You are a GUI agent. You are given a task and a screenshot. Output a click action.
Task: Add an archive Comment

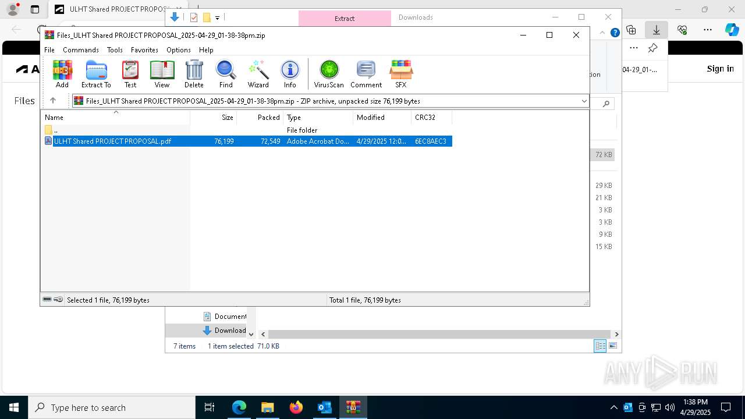[366, 74]
